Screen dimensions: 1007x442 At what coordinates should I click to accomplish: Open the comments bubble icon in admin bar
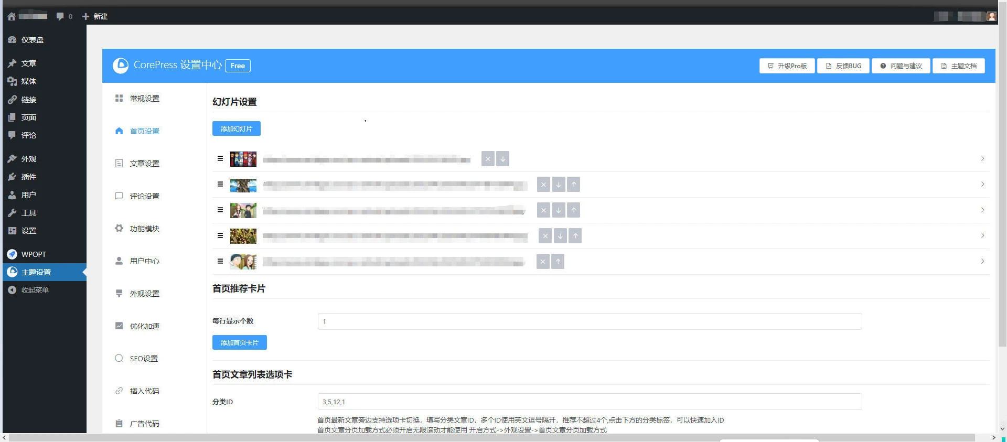coord(60,16)
